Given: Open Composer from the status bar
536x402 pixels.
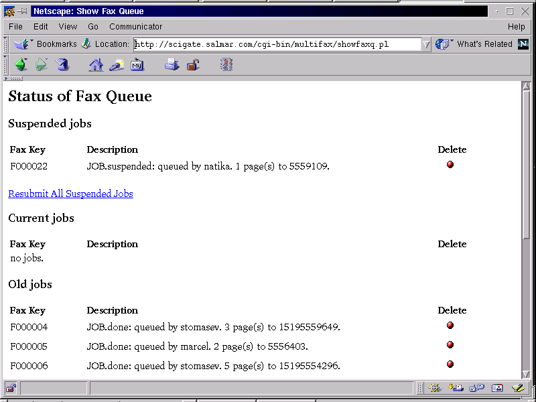Looking at the screenshot, I should 517,388.
